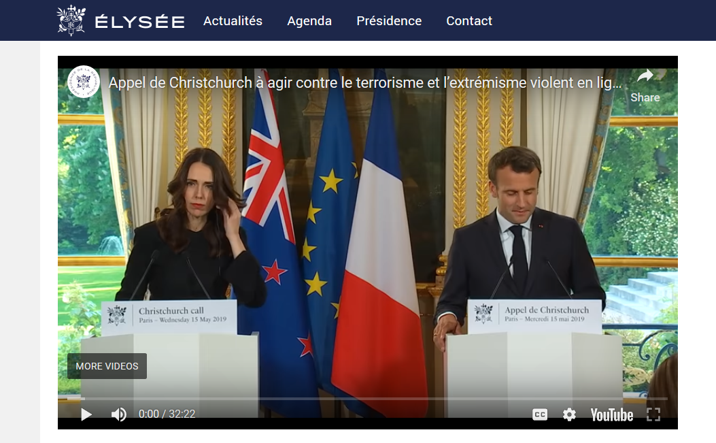Open the Actualités menu
Image resolution: width=716 pixels, height=443 pixels.
point(233,21)
